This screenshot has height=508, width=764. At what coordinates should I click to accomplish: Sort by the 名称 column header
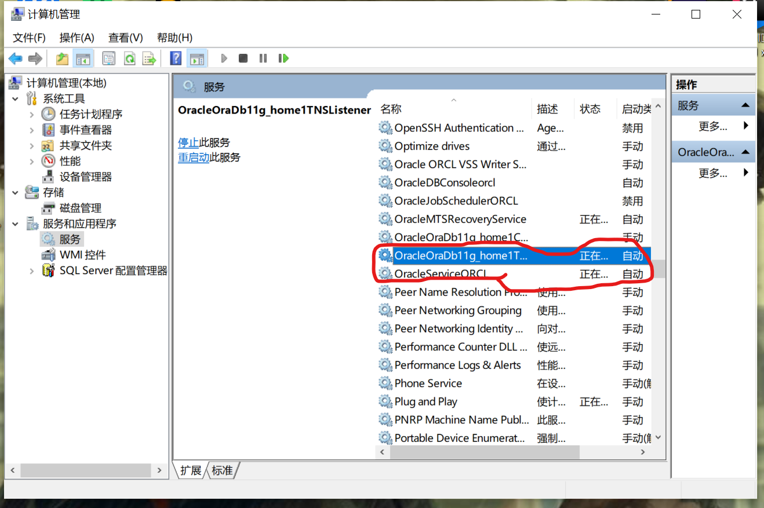(454, 109)
